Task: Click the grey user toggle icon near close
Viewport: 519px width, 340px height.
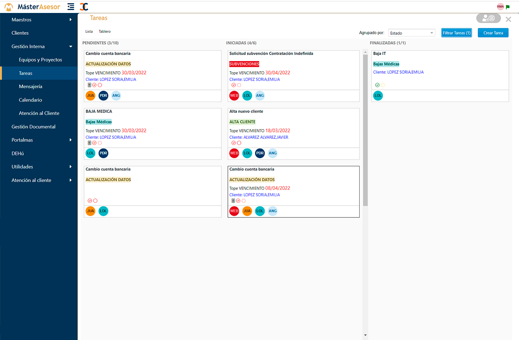Action: coord(488,18)
